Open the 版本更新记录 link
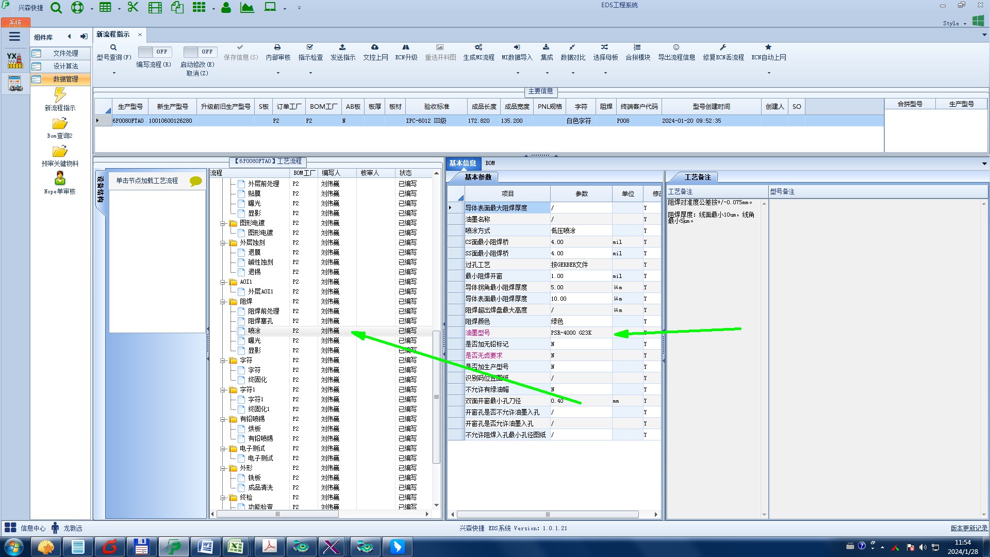This screenshot has width=990, height=557. 968,528
